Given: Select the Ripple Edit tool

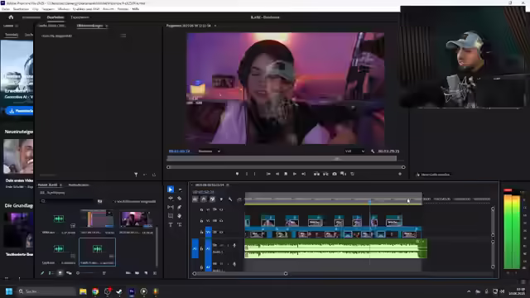Looking at the screenshot, I should (x=171, y=199).
